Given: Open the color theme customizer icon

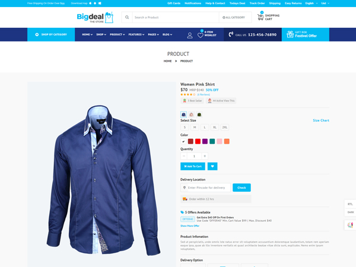Looking at the screenshot, I should click(x=350, y=225).
